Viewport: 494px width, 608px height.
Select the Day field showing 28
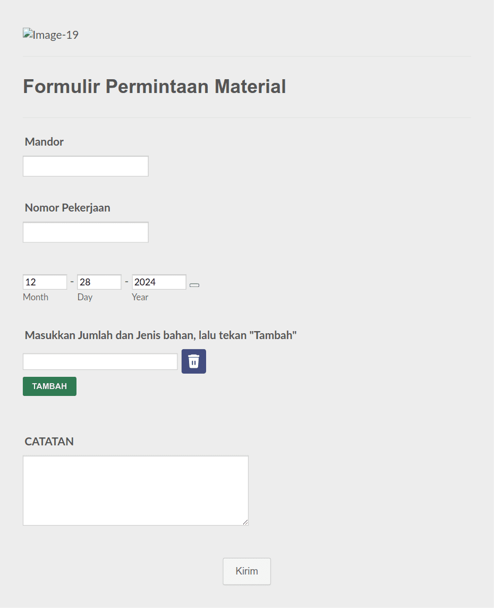pos(99,282)
